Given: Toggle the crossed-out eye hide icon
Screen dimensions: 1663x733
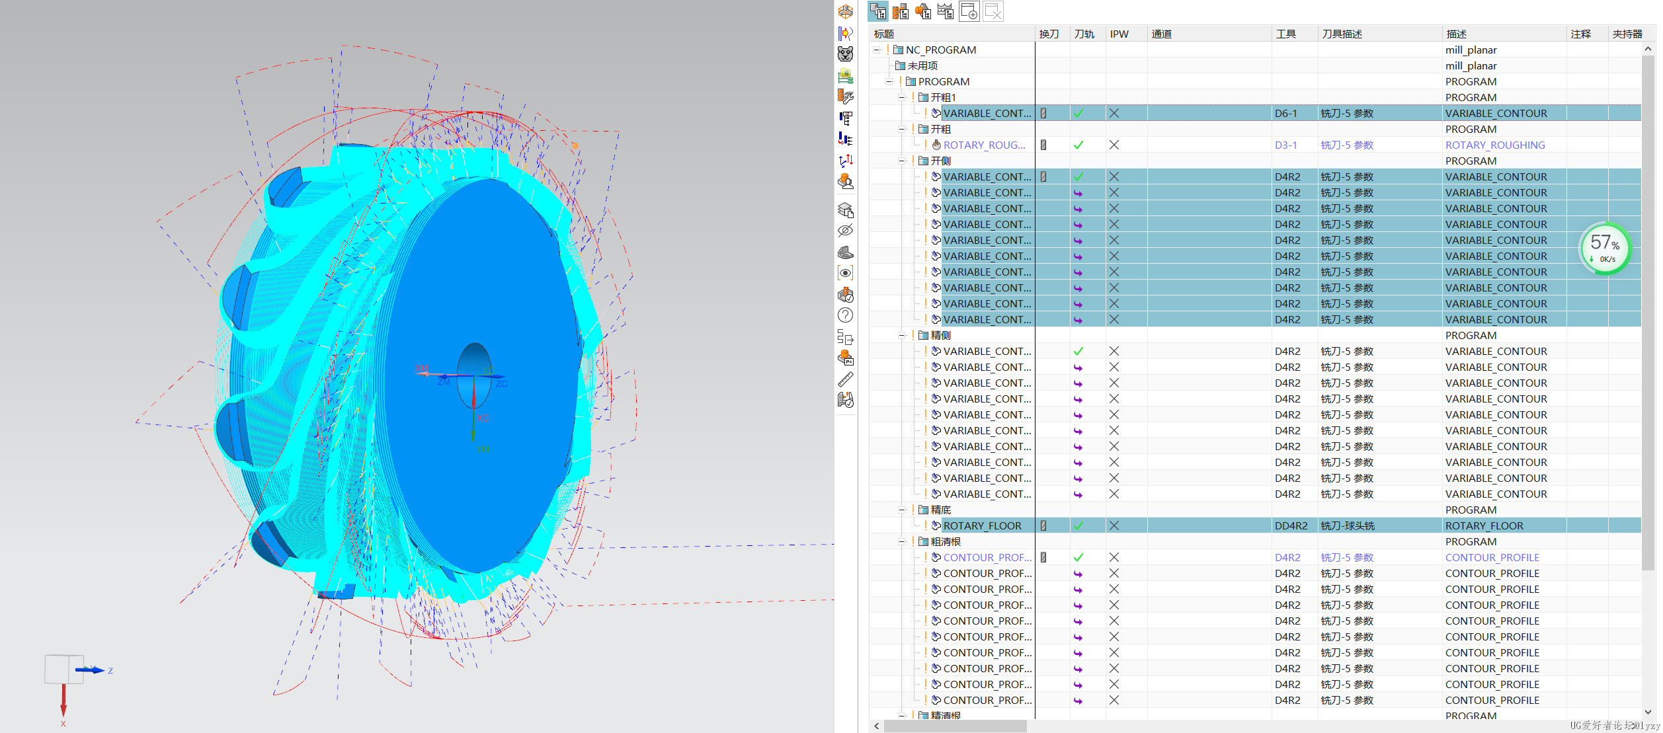Looking at the screenshot, I should 846,231.
